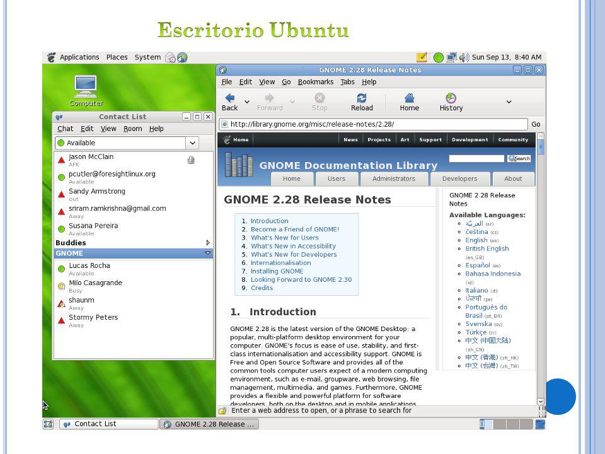Click the books logo of Documentation Library
The image size is (605, 454).
point(238,165)
